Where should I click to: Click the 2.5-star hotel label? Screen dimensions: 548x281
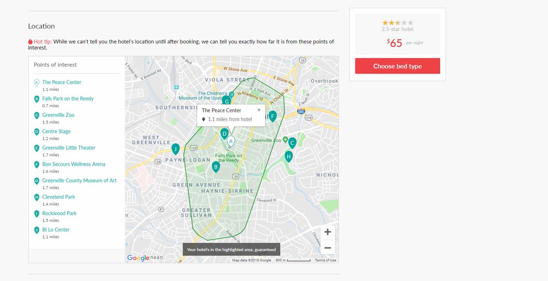397,29
